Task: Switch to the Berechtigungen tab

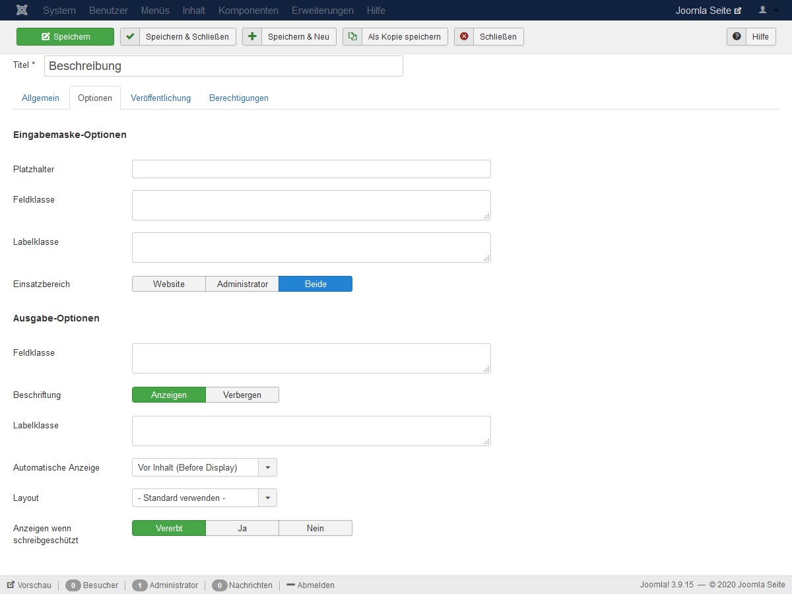Action: pyautogui.click(x=239, y=98)
